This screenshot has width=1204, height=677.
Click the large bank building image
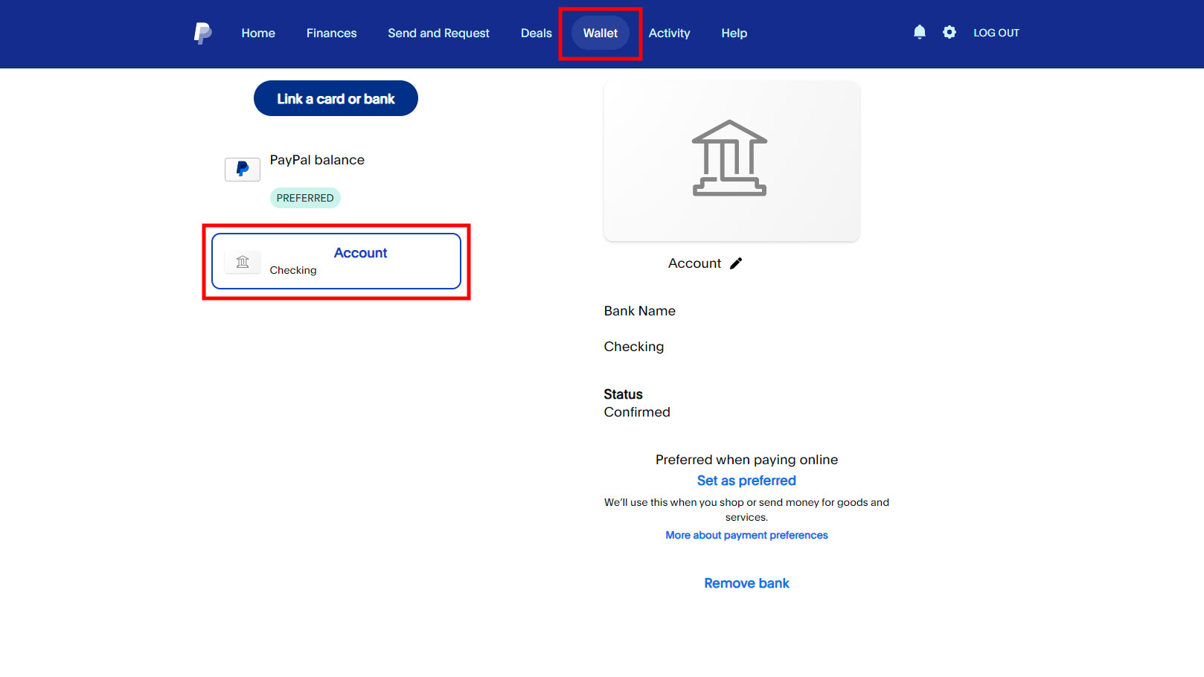[x=731, y=159]
